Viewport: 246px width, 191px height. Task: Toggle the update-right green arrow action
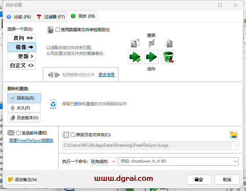[152, 57]
